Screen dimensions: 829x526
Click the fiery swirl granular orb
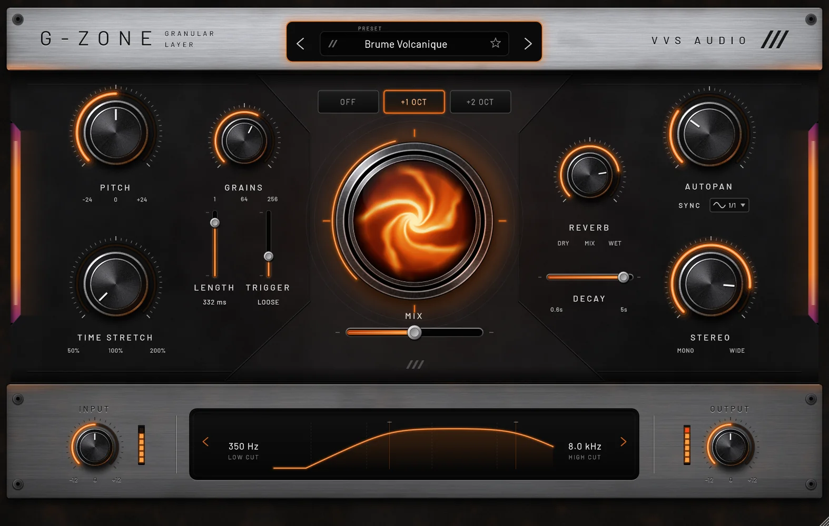point(414,221)
